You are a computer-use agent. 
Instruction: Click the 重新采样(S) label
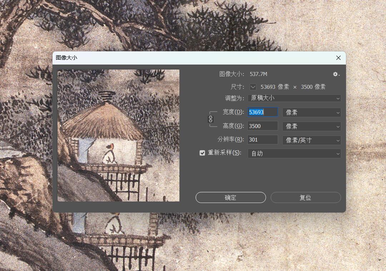pyautogui.click(x=224, y=153)
